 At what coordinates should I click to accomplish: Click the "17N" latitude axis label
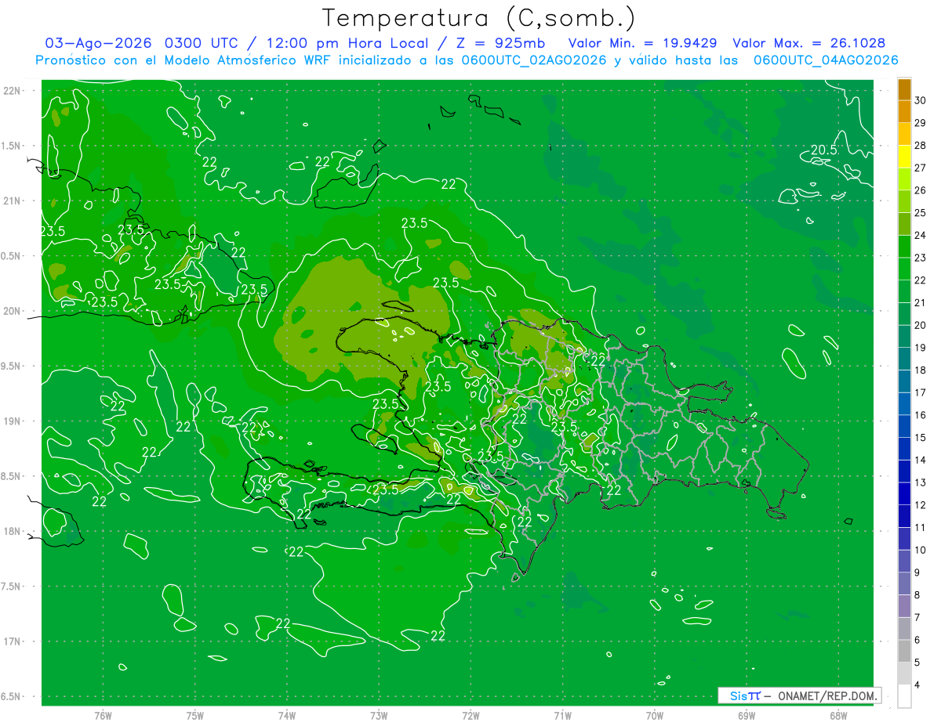click(x=13, y=641)
